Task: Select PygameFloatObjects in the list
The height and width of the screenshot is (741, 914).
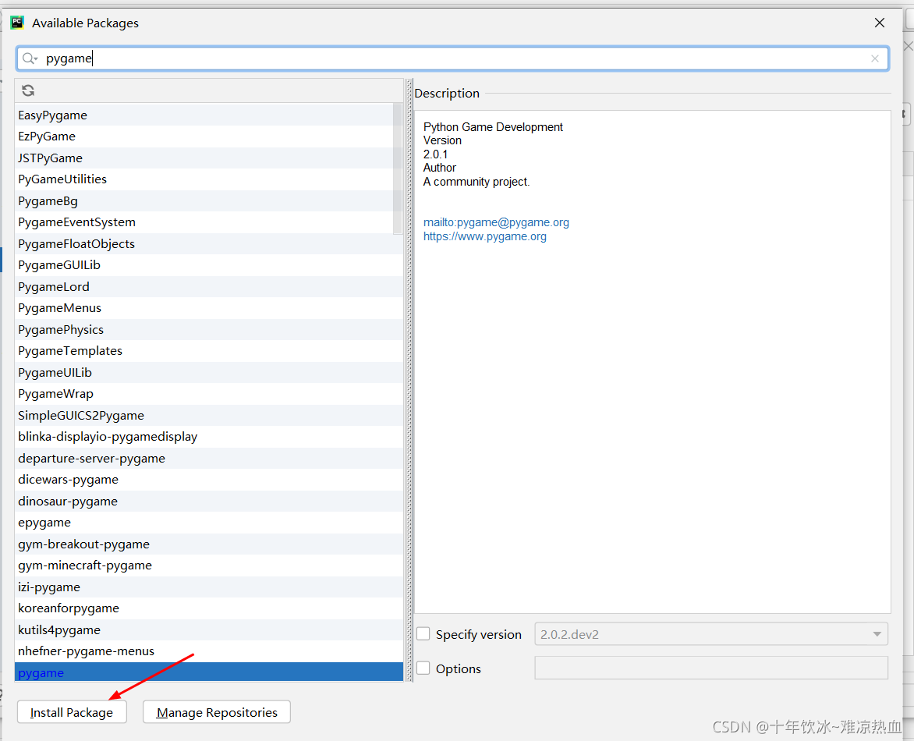Action: (209, 243)
